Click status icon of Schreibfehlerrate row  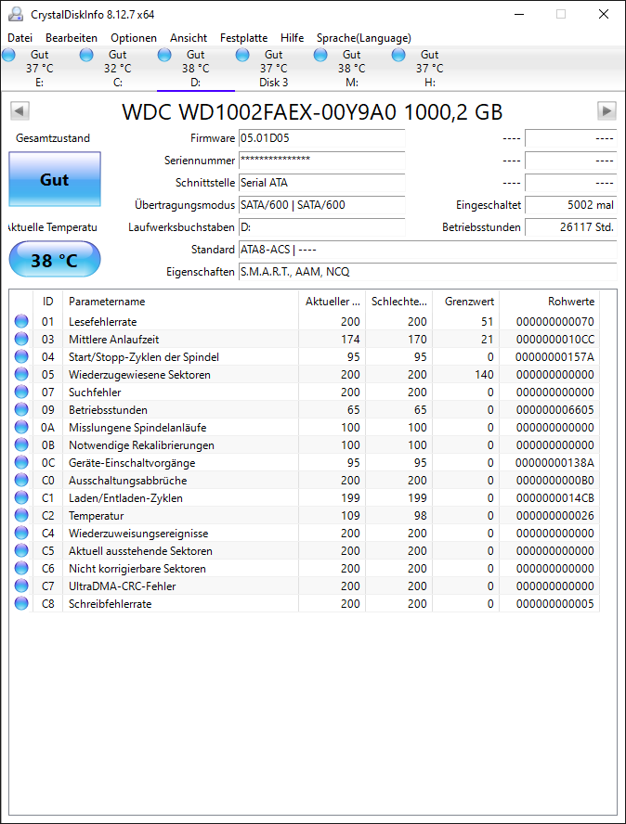click(21, 603)
